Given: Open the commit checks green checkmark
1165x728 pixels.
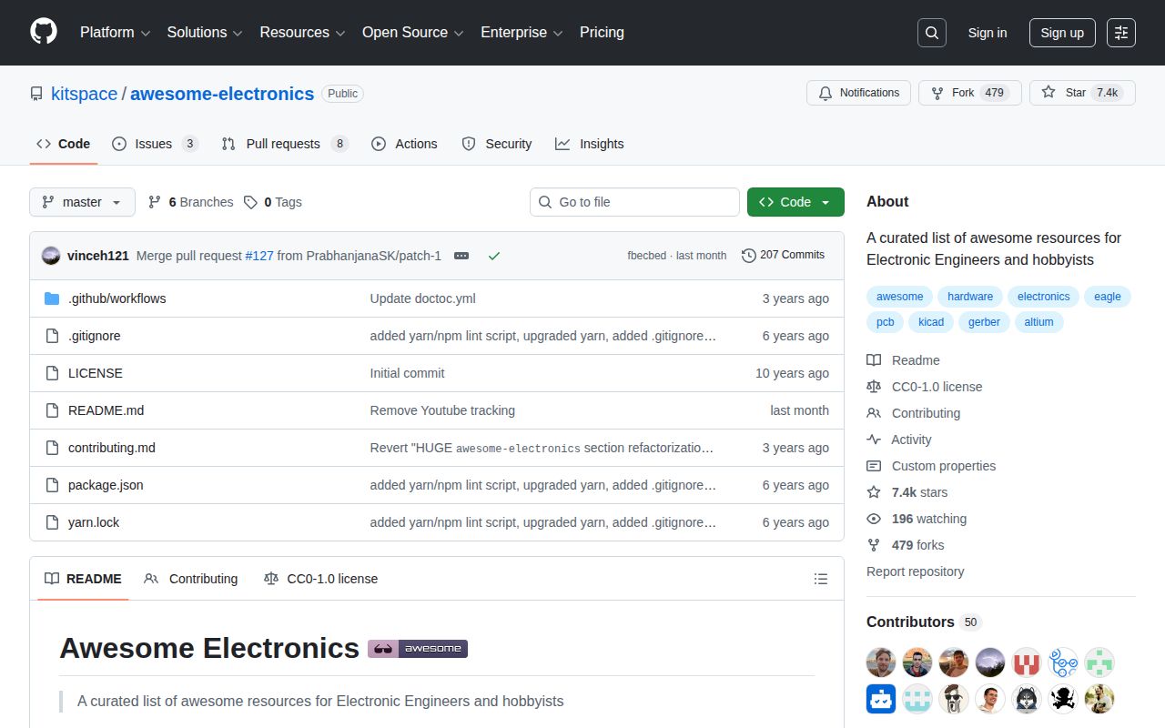Looking at the screenshot, I should [494, 256].
